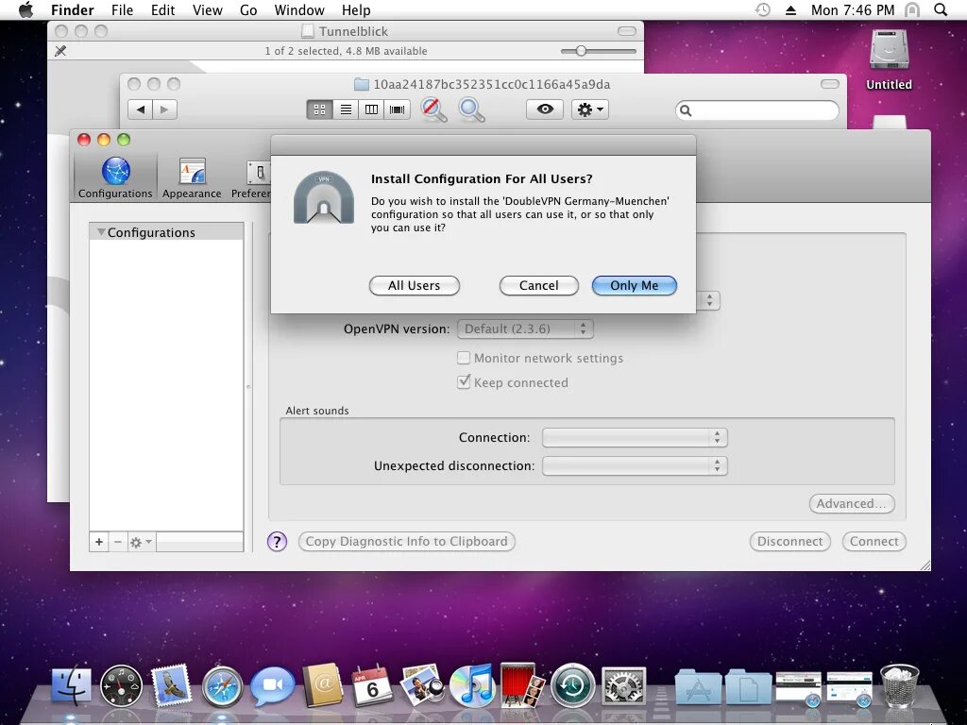Open the Trash in the Dock
This screenshot has height=725, width=967.
(x=900, y=685)
